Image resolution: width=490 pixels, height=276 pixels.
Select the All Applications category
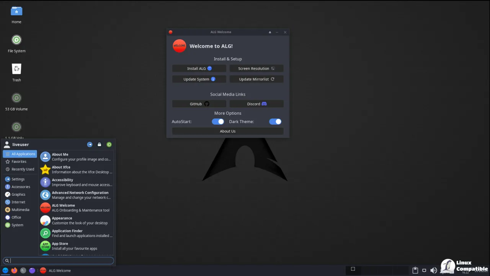click(20, 154)
